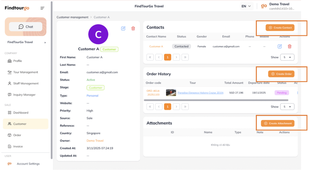
Task: Delete the Customer A contact row
Action: tap(289, 46)
